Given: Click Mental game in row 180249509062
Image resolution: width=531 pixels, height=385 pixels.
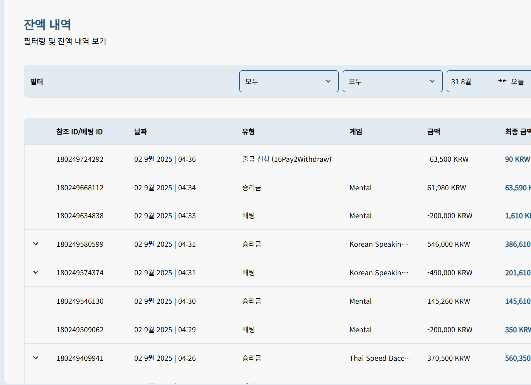Looking at the screenshot, I should point(360,330).
